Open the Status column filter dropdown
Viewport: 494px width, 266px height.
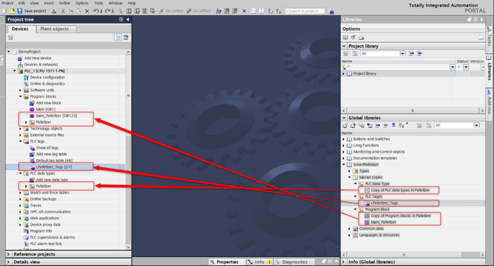tap(466, 67)
